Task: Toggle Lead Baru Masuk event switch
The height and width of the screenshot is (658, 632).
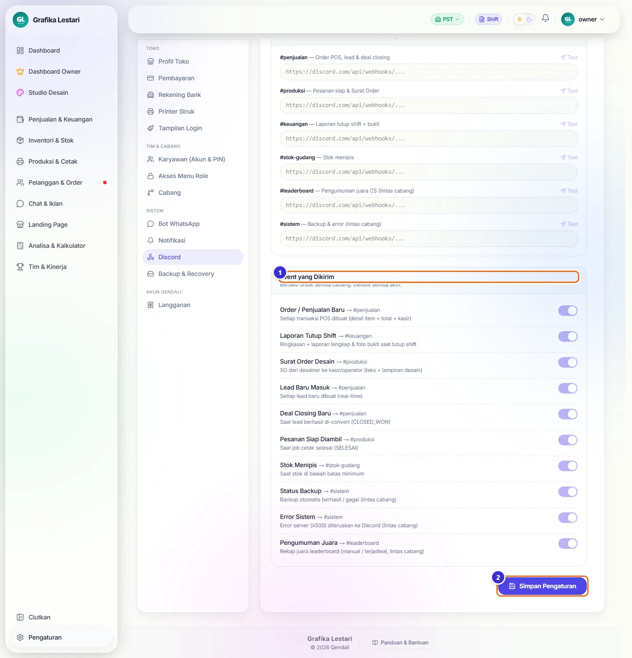Action: point(568,388)
